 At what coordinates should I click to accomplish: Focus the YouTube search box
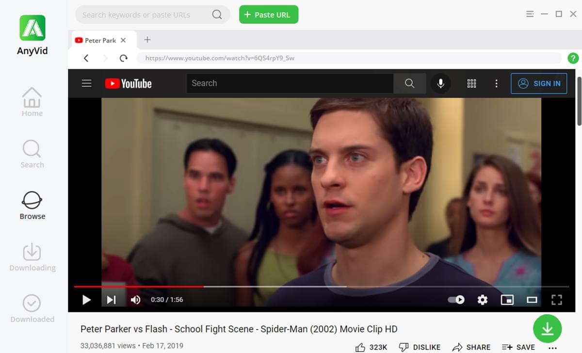pos(290,83)
